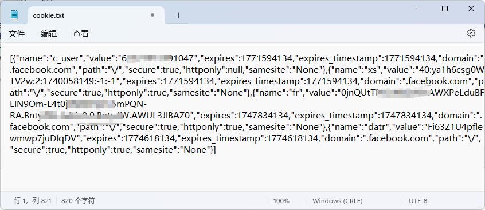The width and height of the screenshot is (485, 210).
Task: Maximize the Notepad window
Action: pos(445,9)
